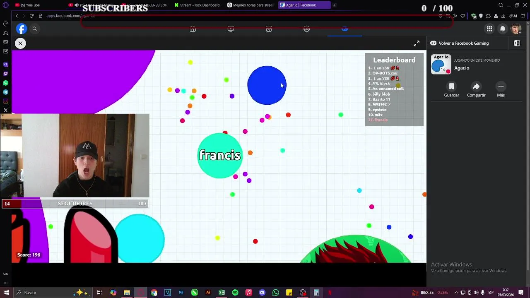This screenshot has width=530, height=298.
Task: Open the Facebook search magnifier
Action: coord(35,29)
